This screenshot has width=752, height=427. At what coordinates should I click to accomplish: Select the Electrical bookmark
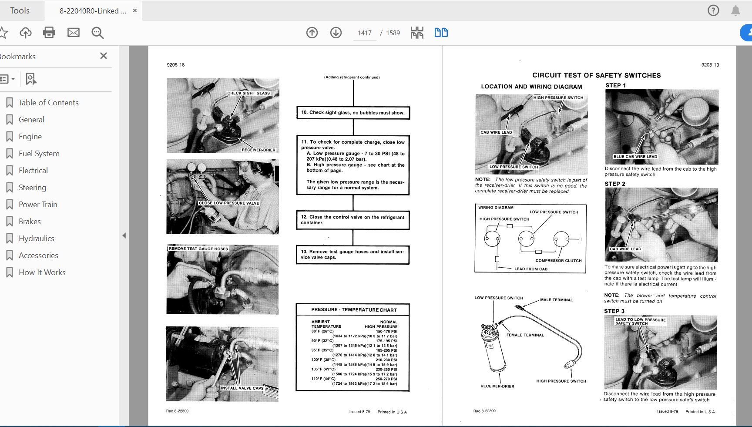33,171
